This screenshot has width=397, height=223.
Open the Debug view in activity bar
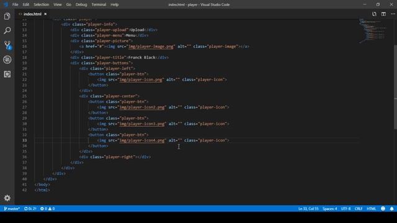tap(7, 59)
